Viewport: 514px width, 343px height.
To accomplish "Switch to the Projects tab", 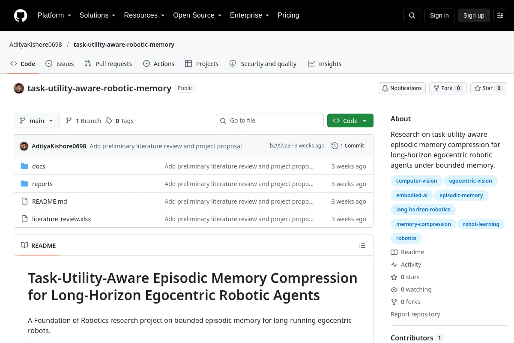I will (202, 64).
